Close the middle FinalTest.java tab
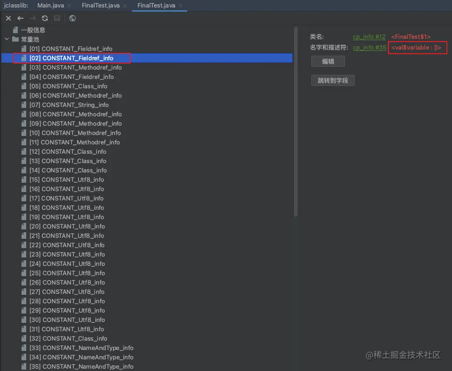Viewport: 452px width, 371px height. (125, 6)
